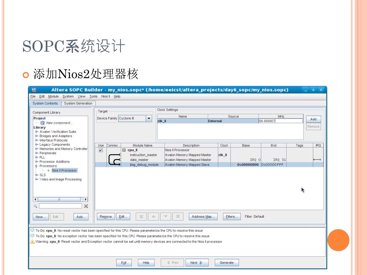Click the Exit button
Screen dimensions: 367x275
[x=124, y=262]
